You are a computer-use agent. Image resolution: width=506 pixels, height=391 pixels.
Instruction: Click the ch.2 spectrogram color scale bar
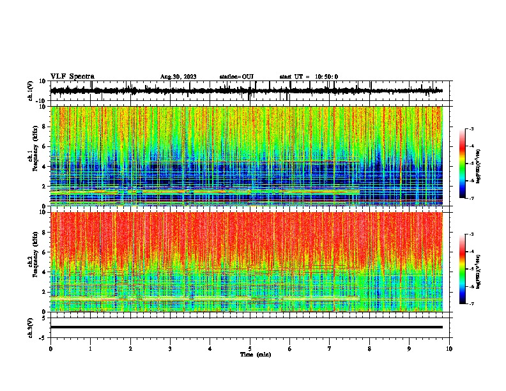[462, 269]
